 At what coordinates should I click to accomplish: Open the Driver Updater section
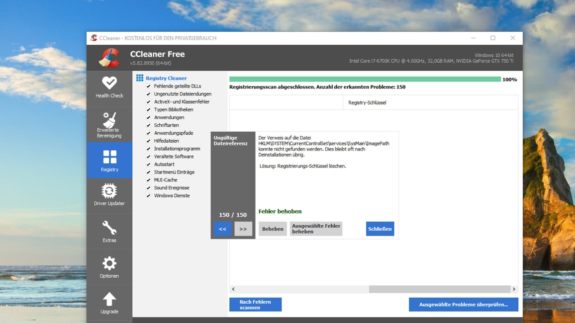click(x=109, y=196)
